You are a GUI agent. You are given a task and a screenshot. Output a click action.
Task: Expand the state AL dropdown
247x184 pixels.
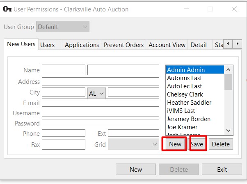click(96, 93)
